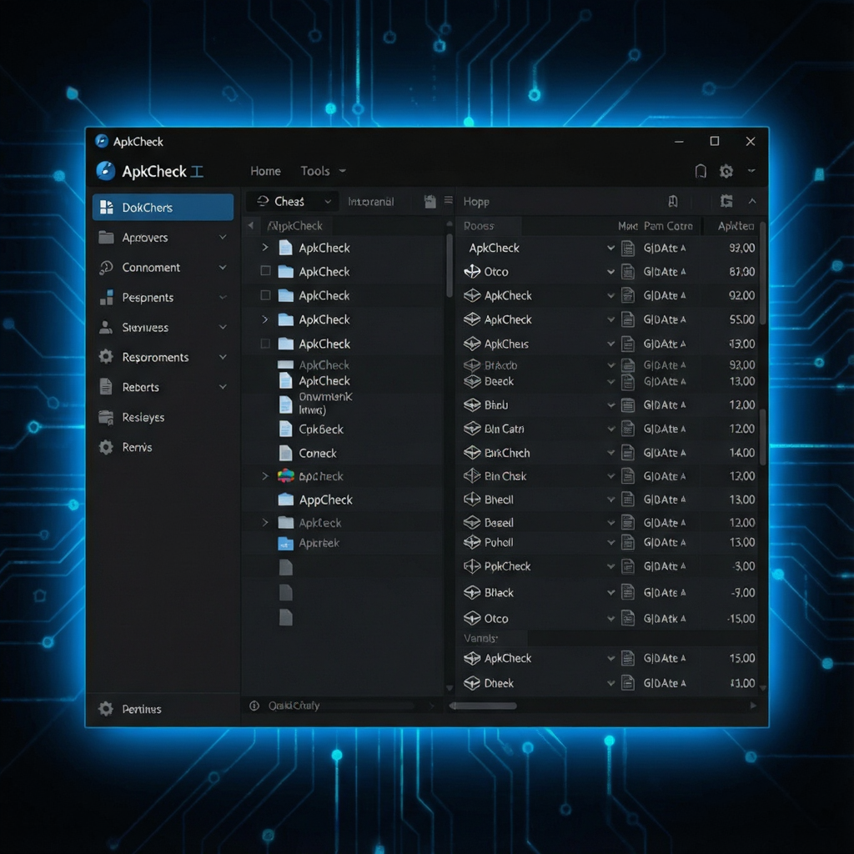This screenshot has width=854, height=854.
Task: Open the dropdown chevron in the PokCheck row
Action: pyautogui.click(x=611, y=566)
